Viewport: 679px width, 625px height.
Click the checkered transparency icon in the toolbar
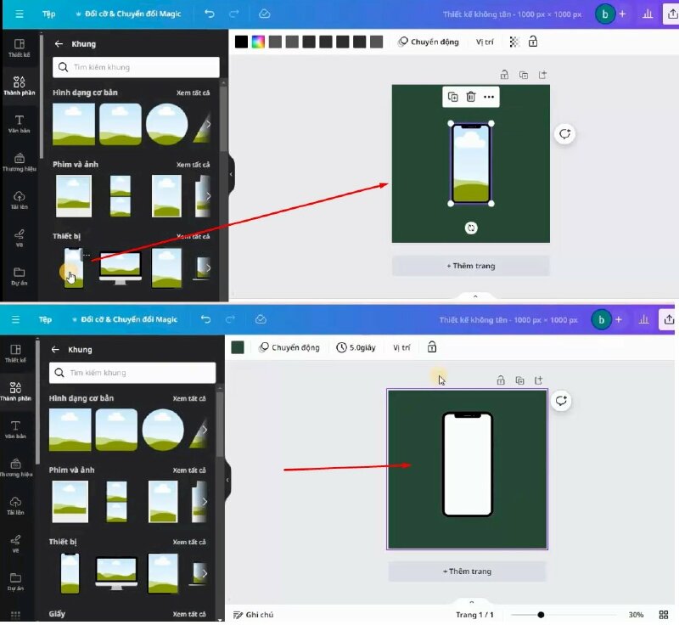514,42
